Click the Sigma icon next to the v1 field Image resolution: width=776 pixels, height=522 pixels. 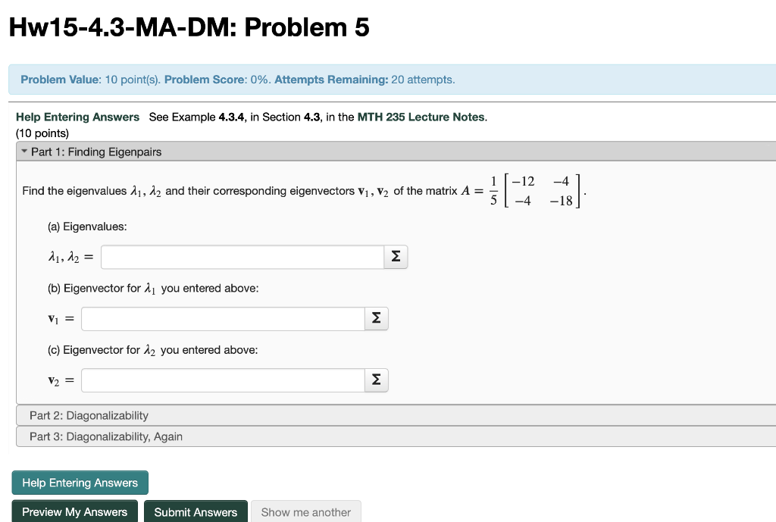pos(376,318)
